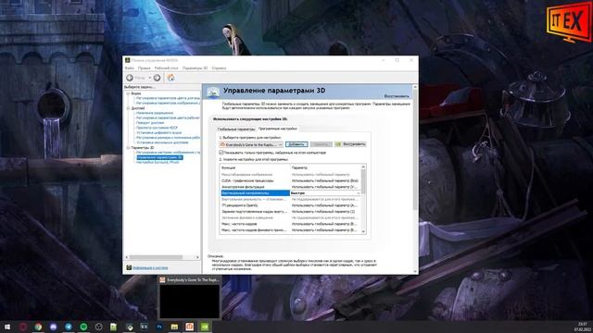Click the Forward arrow toolbar button
Image resolution: width=593 pixels, height=333 pixels.
[x=157, y=78]
